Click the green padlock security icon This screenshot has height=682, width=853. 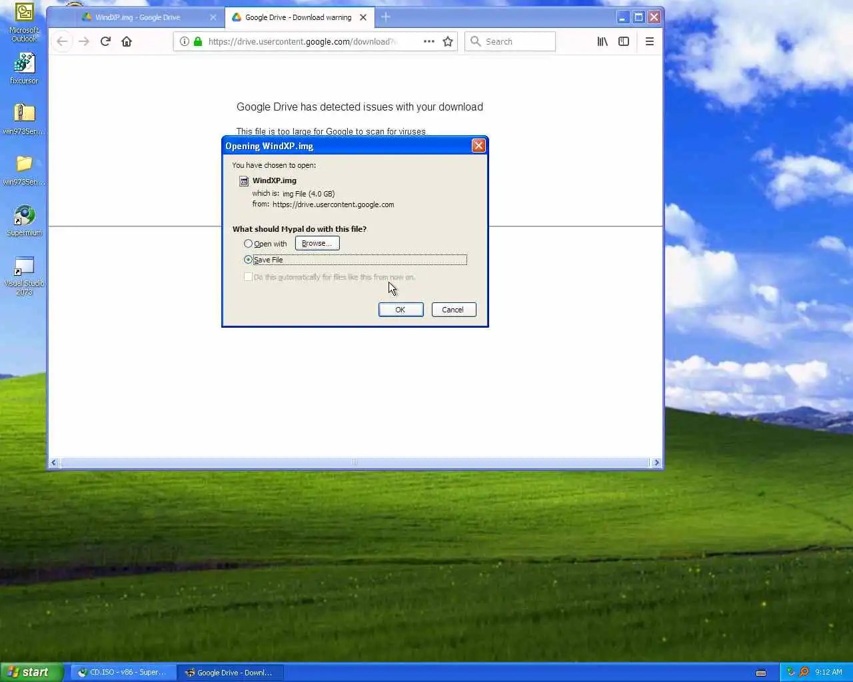tap(198, 41)
